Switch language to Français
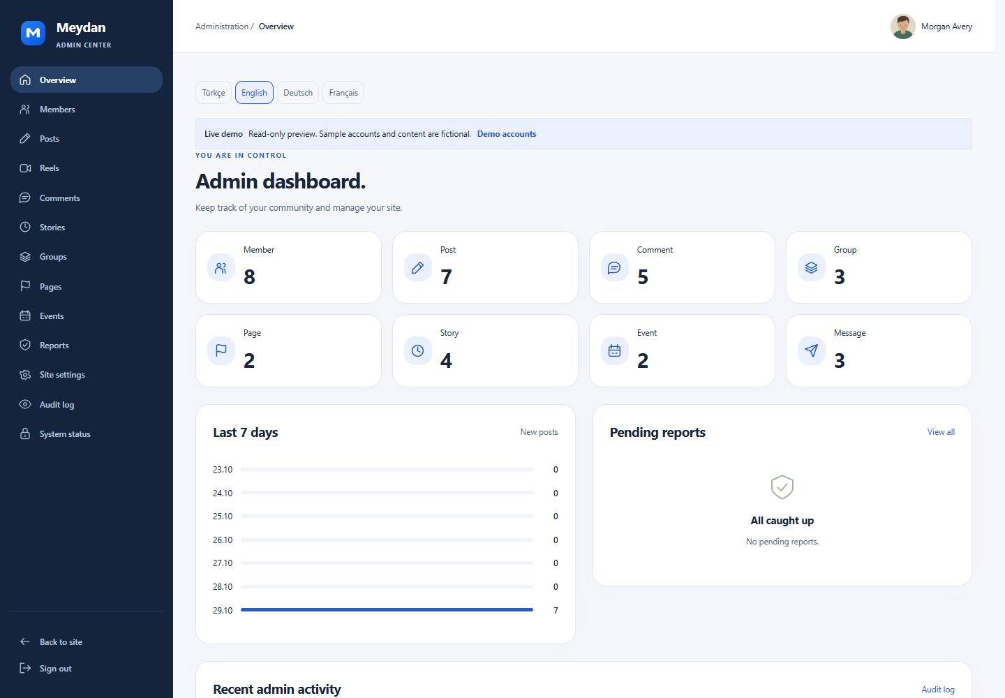 343,93
